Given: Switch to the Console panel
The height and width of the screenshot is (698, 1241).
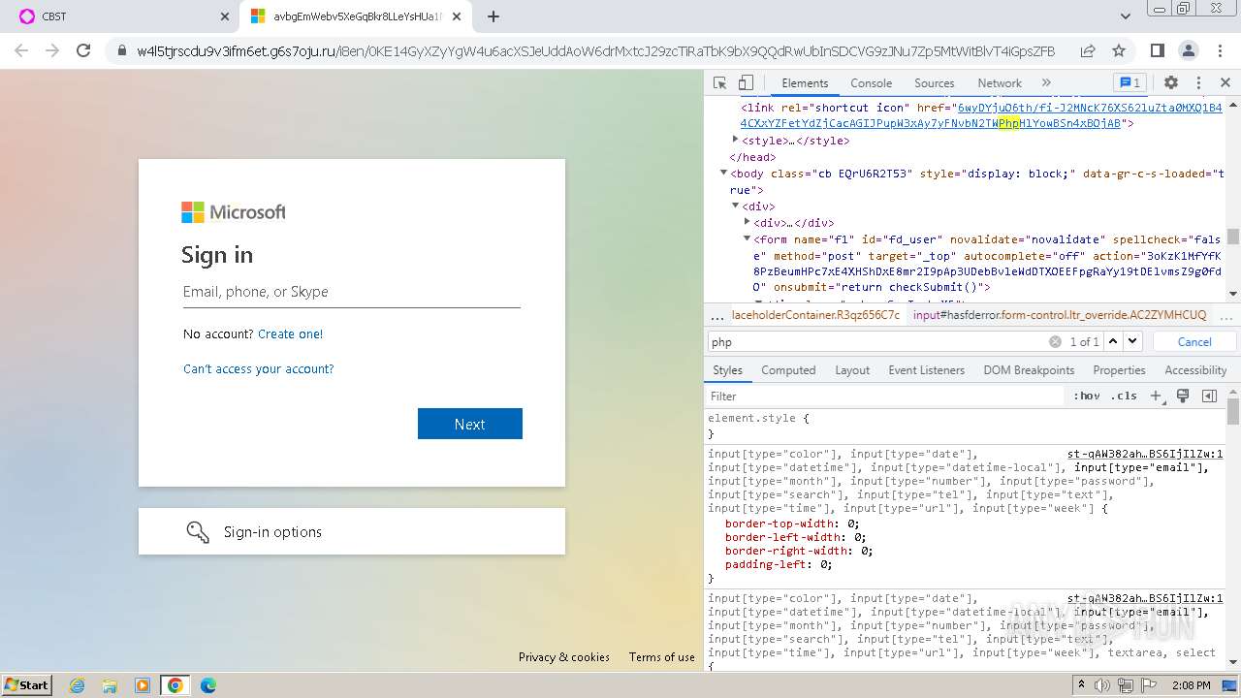Looking at the screenshot, I should (871, 83).
